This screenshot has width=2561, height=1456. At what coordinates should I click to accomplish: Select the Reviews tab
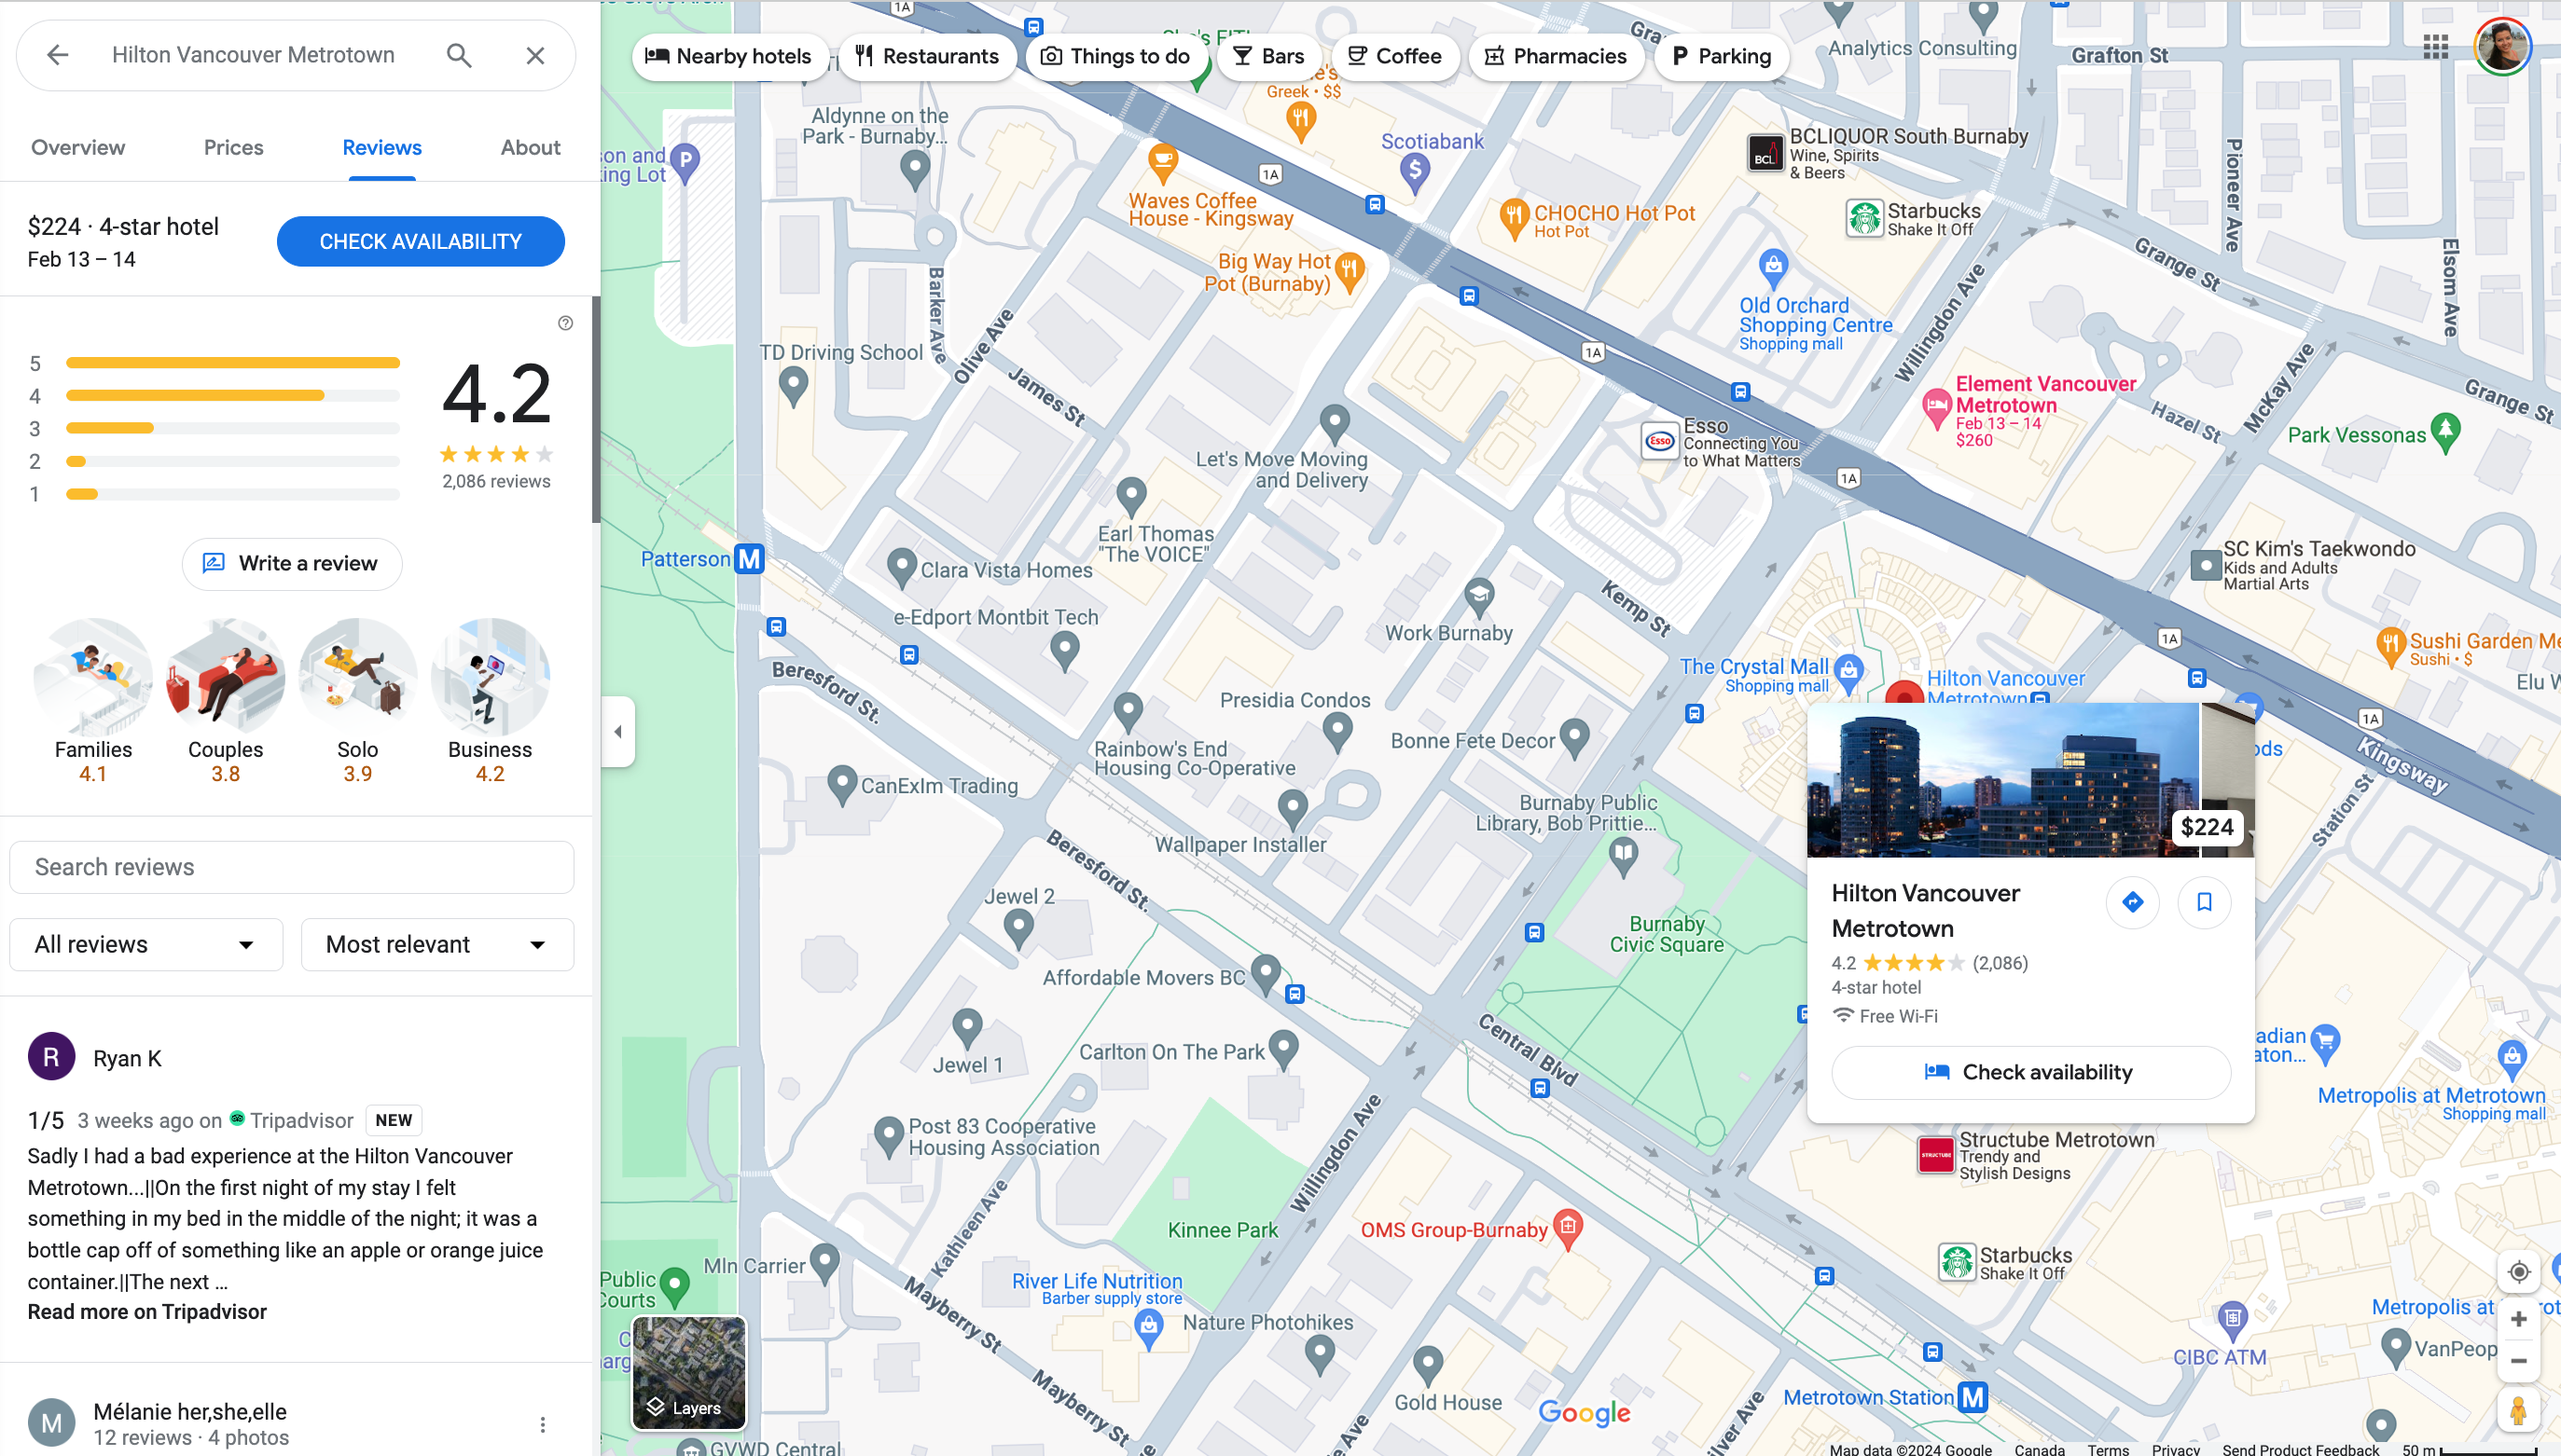381,146
